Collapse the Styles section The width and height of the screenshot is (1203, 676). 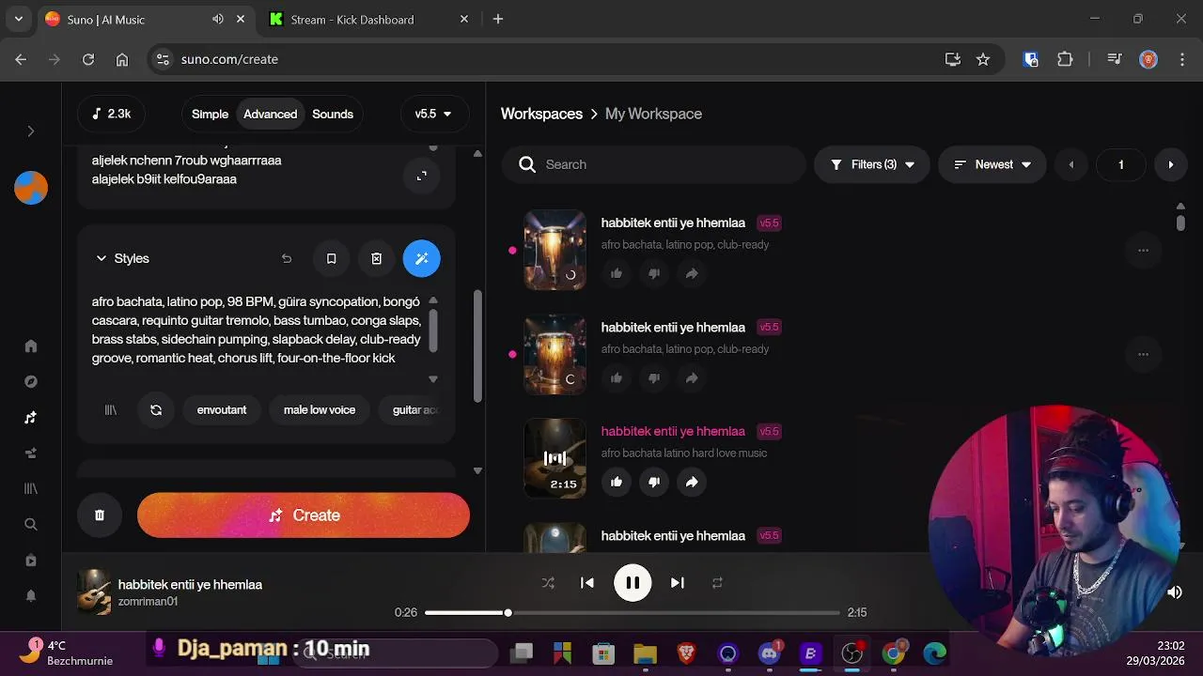(x=102, y=258)
